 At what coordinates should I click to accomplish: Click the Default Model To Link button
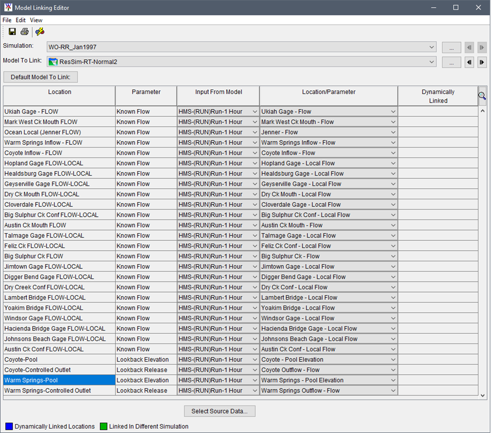(x=41, y=76)
